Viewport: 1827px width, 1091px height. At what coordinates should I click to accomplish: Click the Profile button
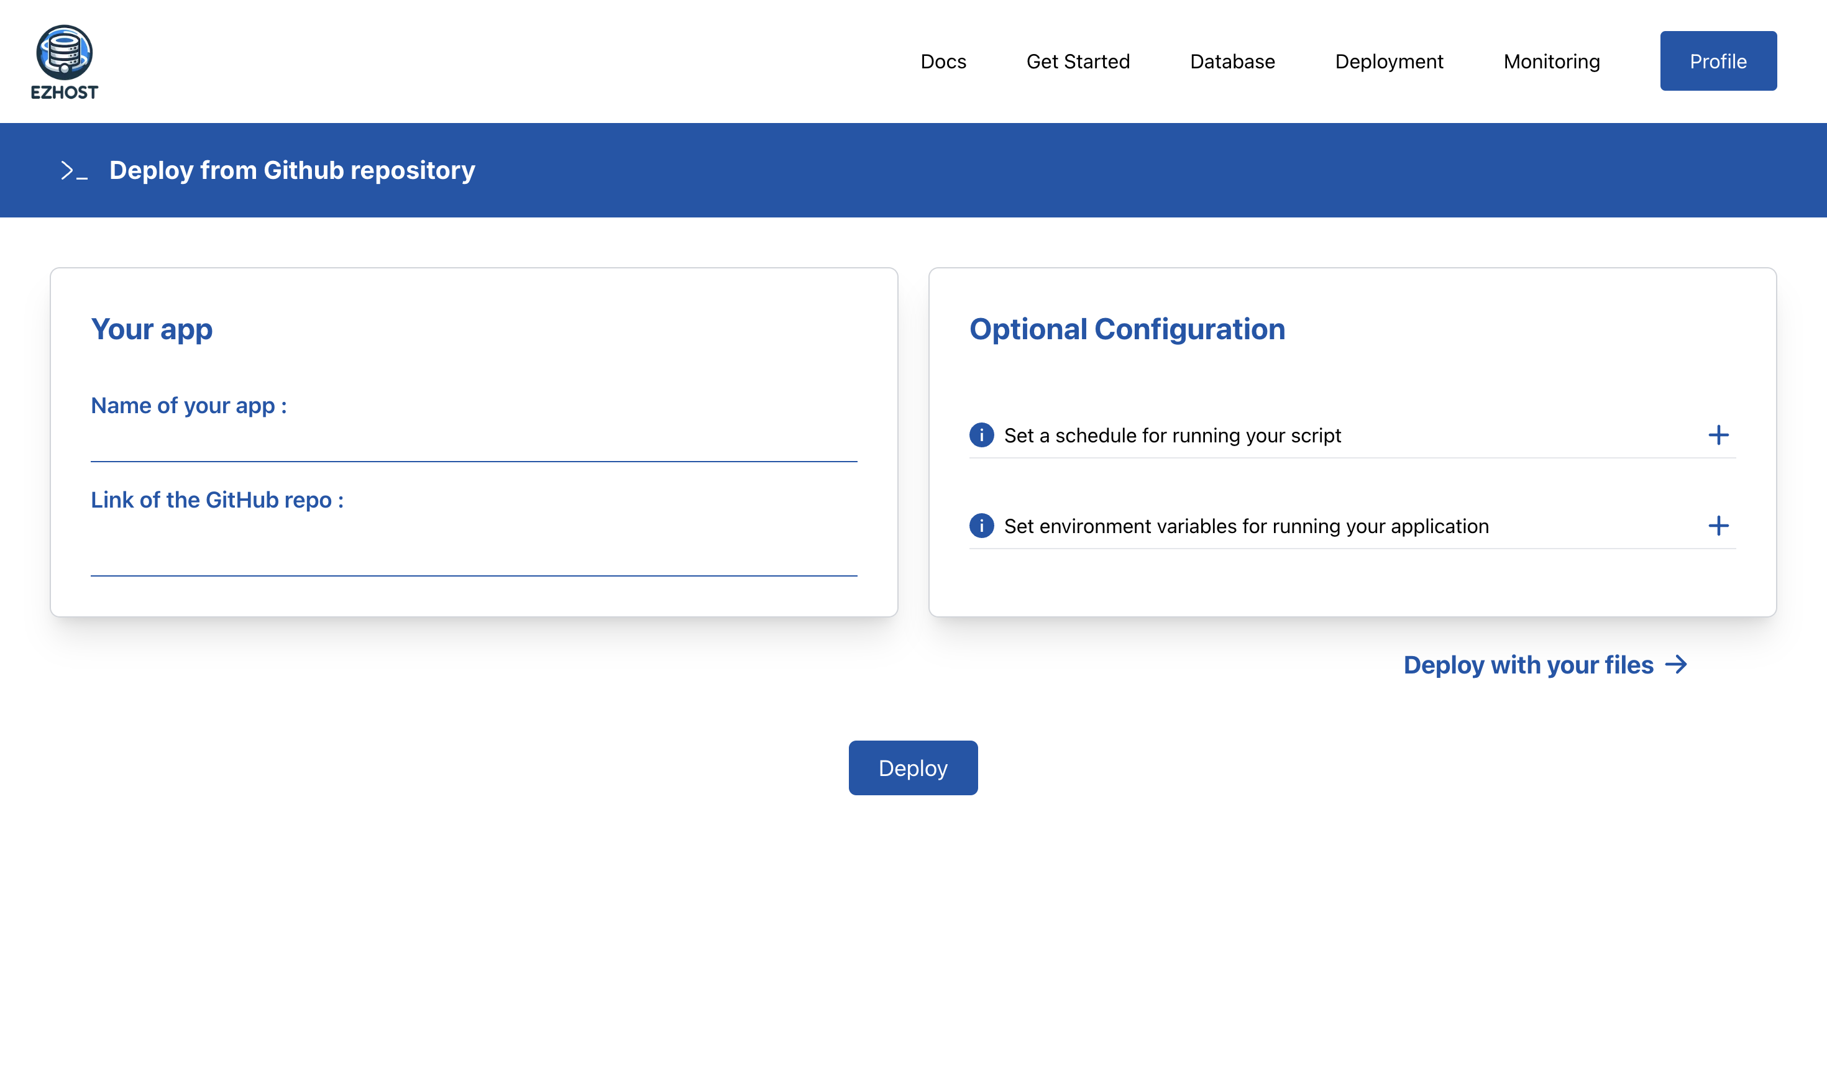(x=1718, y=61)
